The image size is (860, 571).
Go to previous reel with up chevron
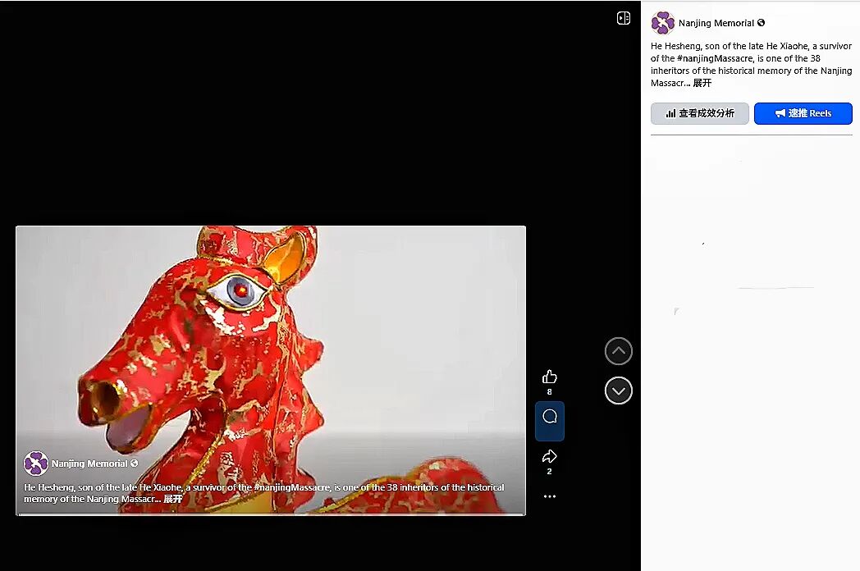[619, 351]
